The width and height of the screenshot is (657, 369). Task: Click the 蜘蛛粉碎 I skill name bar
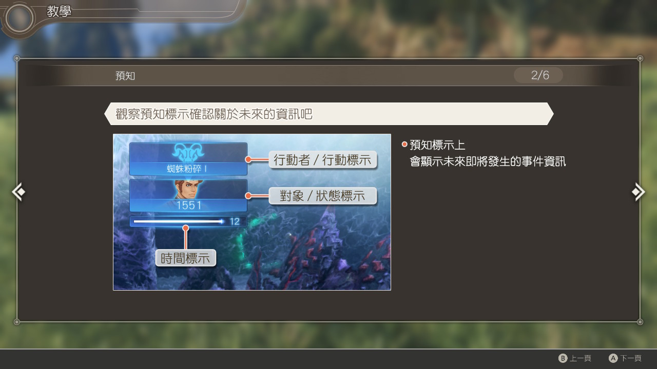pyautogui.click(x=188, y=169)
